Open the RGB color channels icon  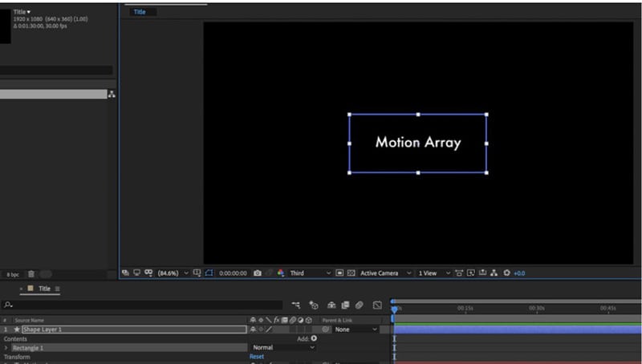pyautogui.click(x=280, y=273)
